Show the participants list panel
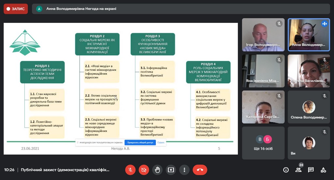Viewport: 334px width, 180px height. pyautogui.click(x=298, y=170)
